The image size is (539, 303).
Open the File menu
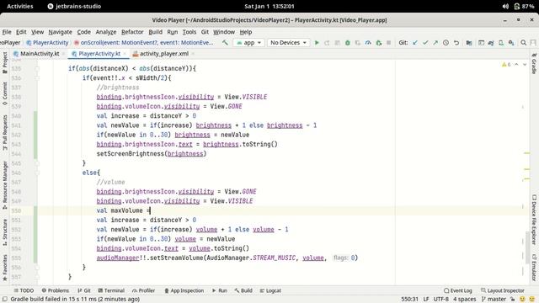(7, 32)
